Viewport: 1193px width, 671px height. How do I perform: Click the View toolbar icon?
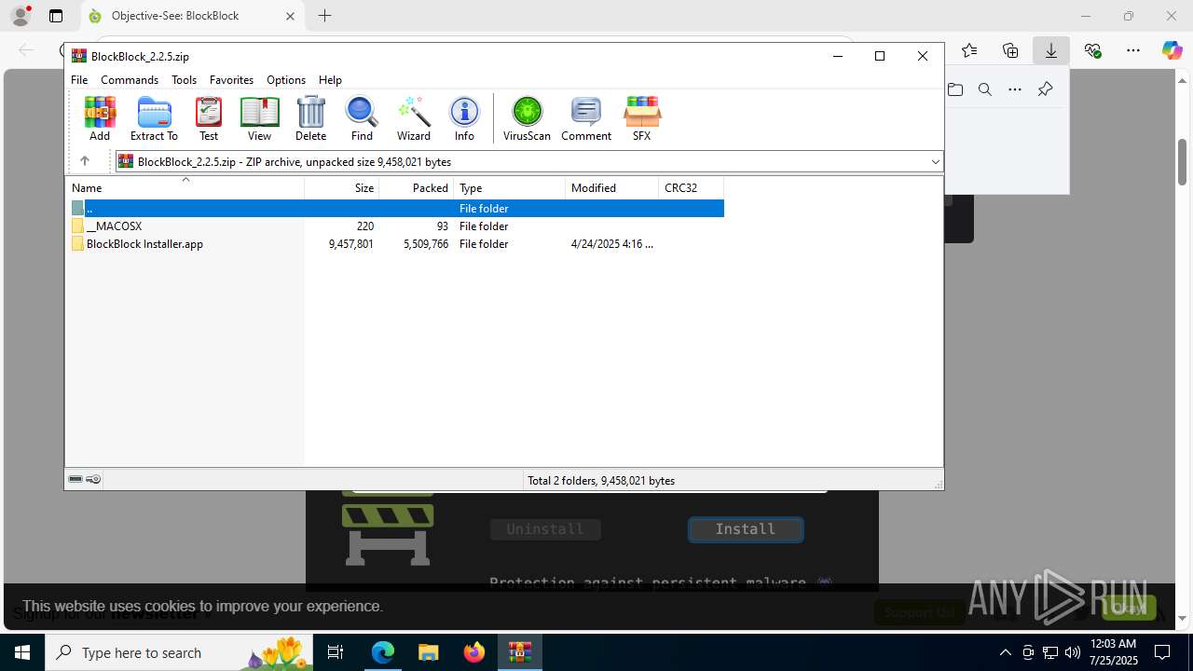pos(259,118)
